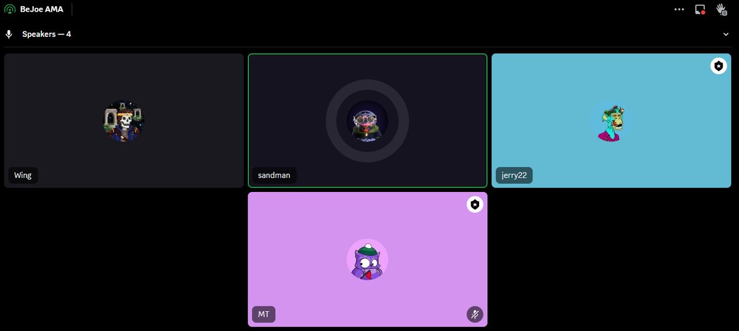Click the Speakers — 4 heading
Viewport: 739px width, 331px height.
[x=47, y=34]
